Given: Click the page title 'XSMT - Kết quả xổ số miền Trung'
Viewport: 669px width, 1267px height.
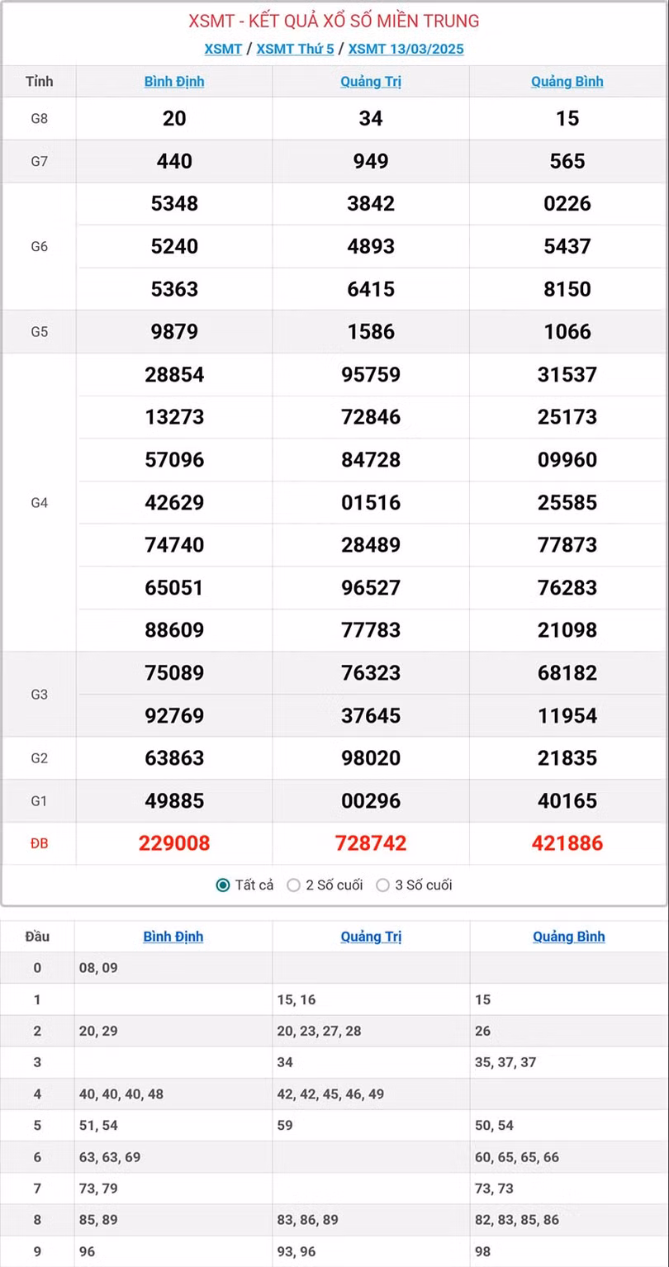Looking at the screenshot, I should (334, 21).
